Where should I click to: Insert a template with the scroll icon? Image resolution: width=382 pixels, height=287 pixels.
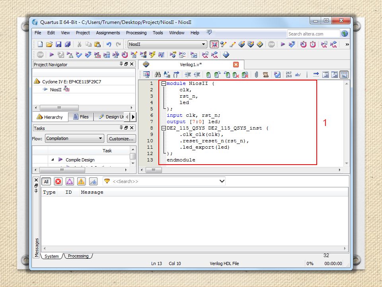pos(266,75)
